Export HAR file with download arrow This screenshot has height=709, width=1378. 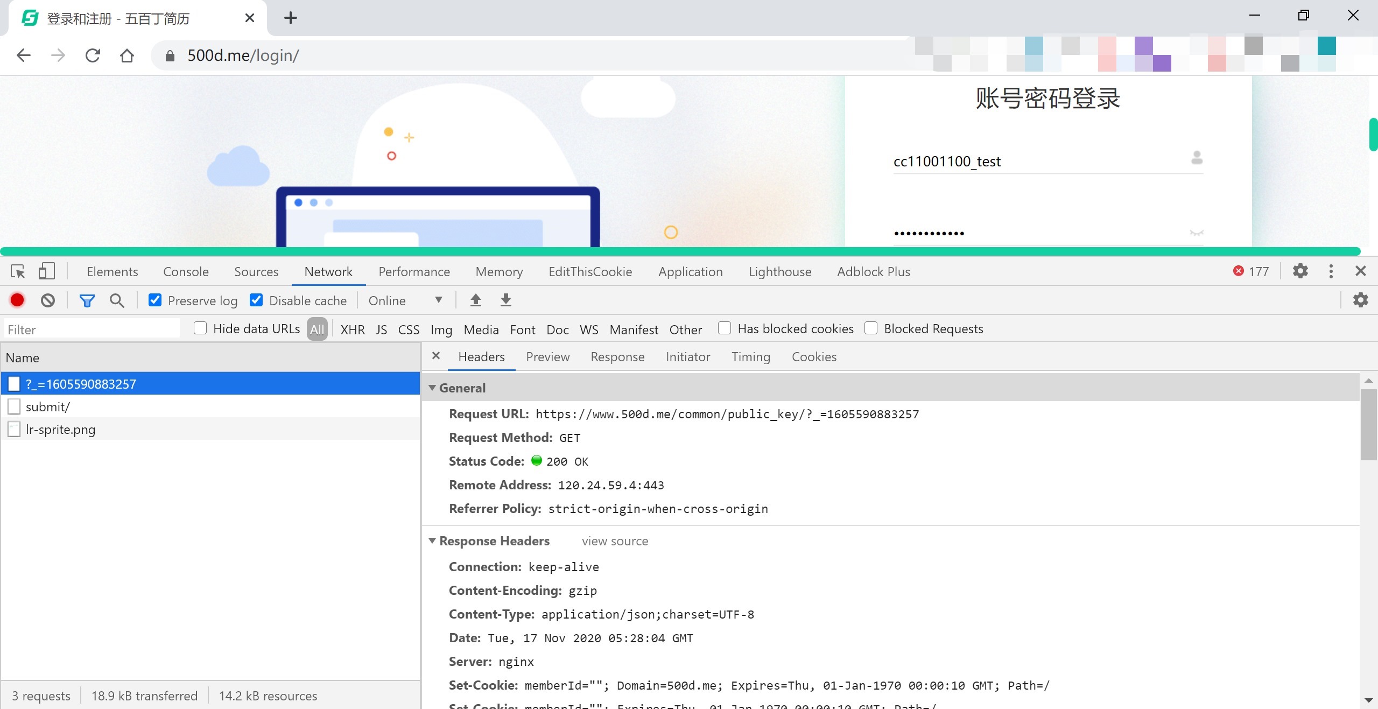click(505, 300)
